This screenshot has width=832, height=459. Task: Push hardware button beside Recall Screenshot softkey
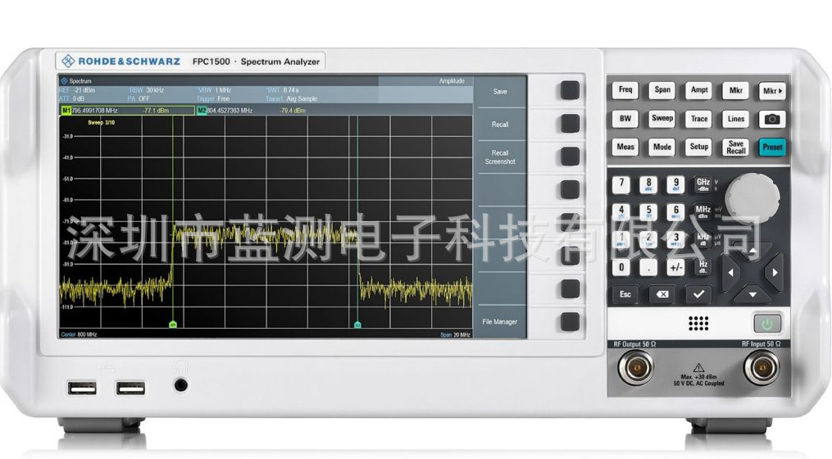pyautogui.click(x=570, y=156)
